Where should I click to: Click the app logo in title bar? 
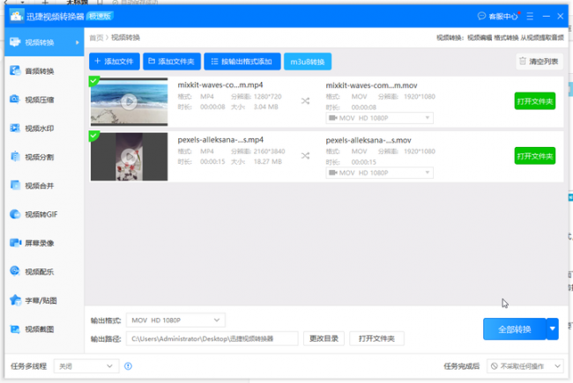click(16, 17)
